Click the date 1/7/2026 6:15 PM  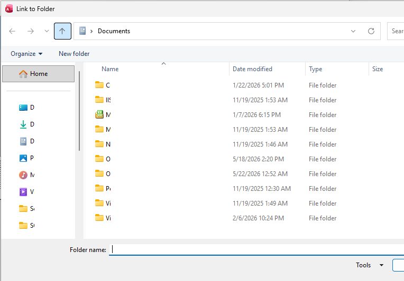256,114
